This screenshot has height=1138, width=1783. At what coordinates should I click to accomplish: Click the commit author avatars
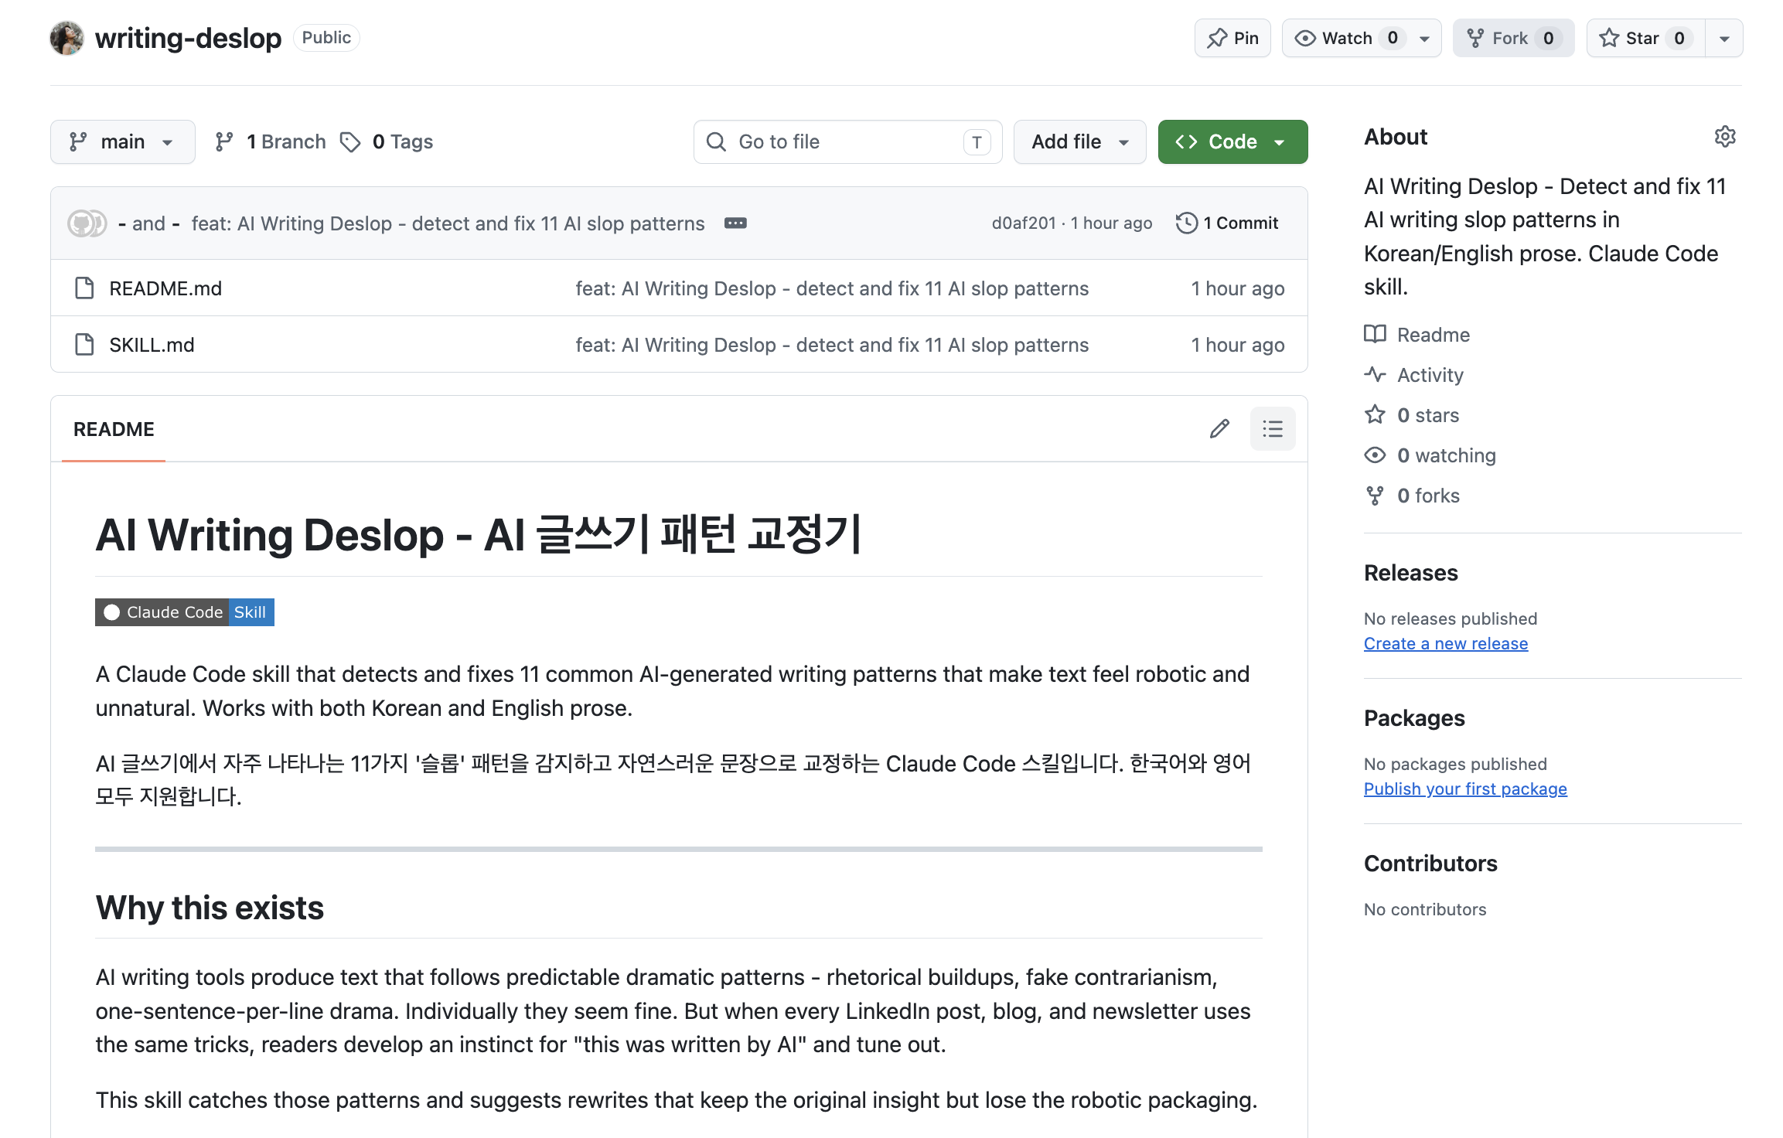87,223
